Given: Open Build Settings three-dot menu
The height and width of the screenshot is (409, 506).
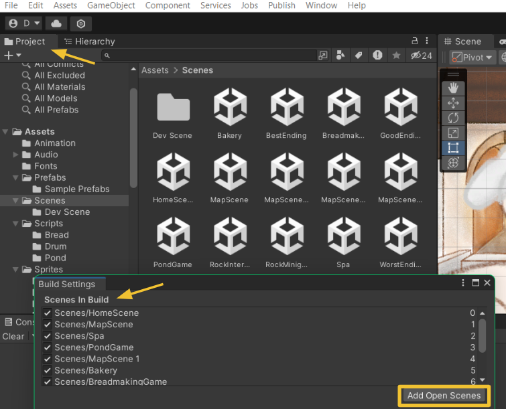Looking at the screenshot, I should (x=463, y=283).
